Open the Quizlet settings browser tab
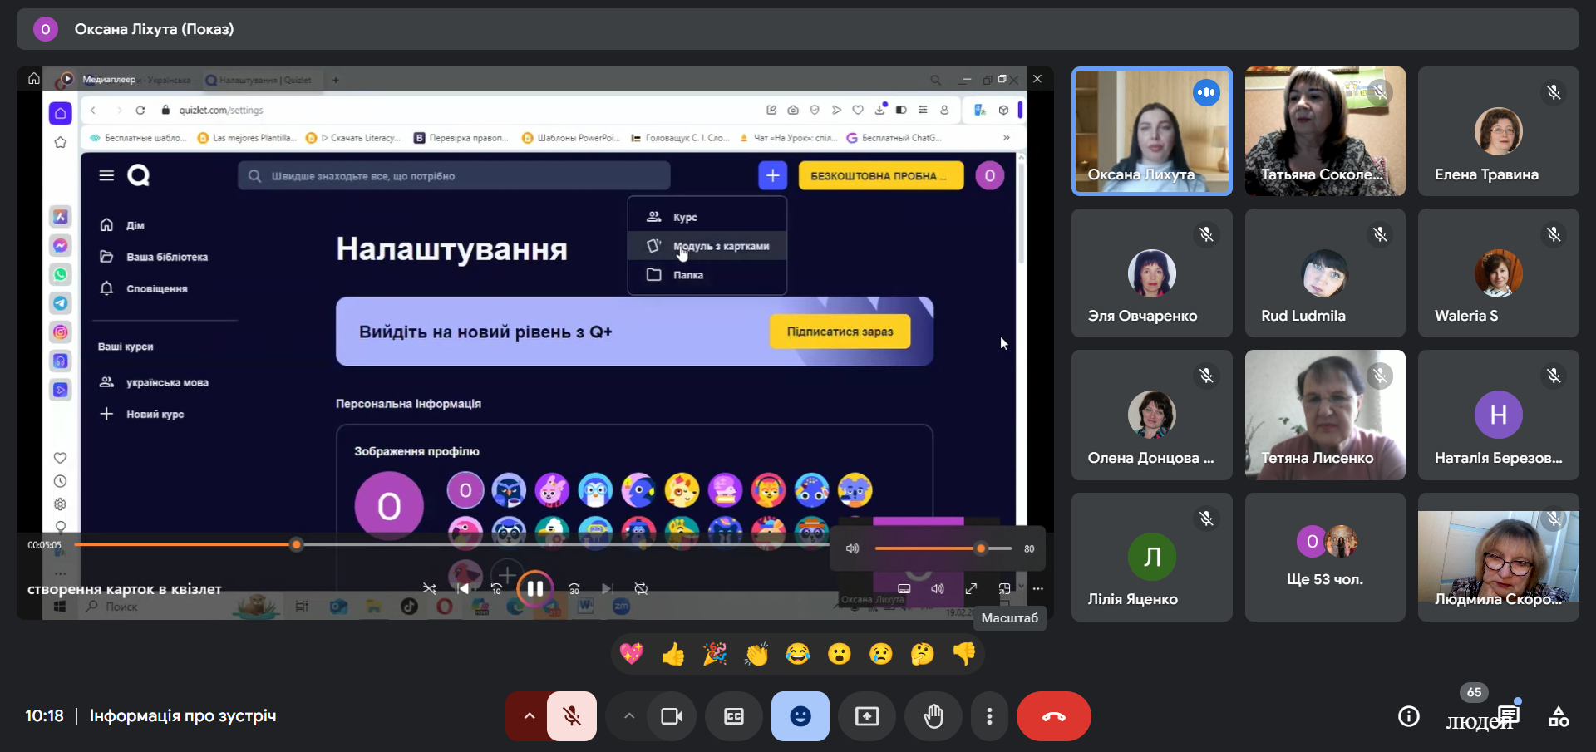This screenshot has width=1596, height=752. [261, 80]
